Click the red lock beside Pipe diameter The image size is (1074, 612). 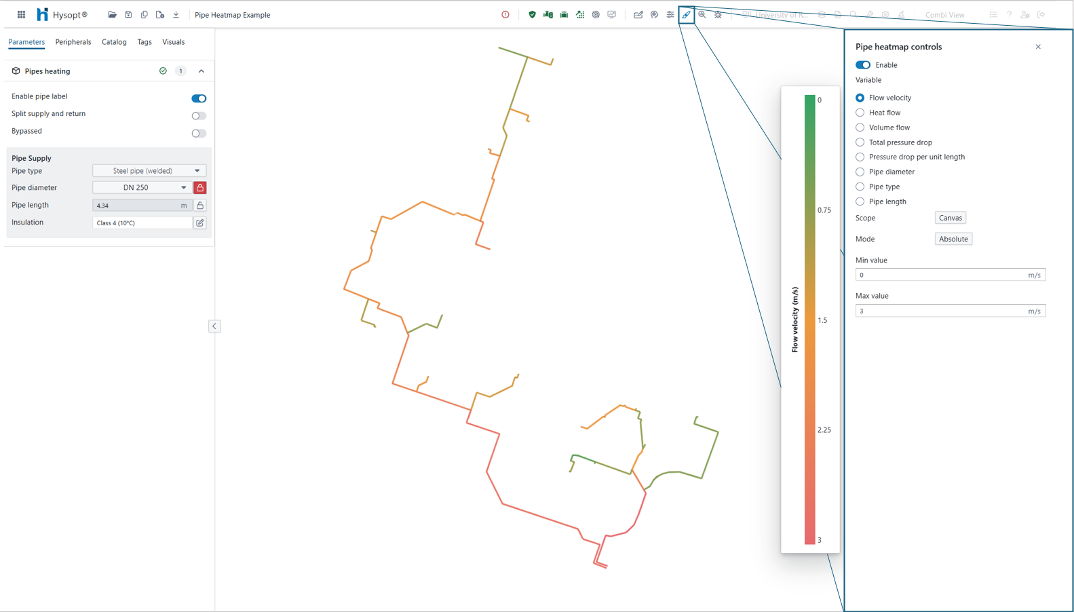(x=200, y=187)
